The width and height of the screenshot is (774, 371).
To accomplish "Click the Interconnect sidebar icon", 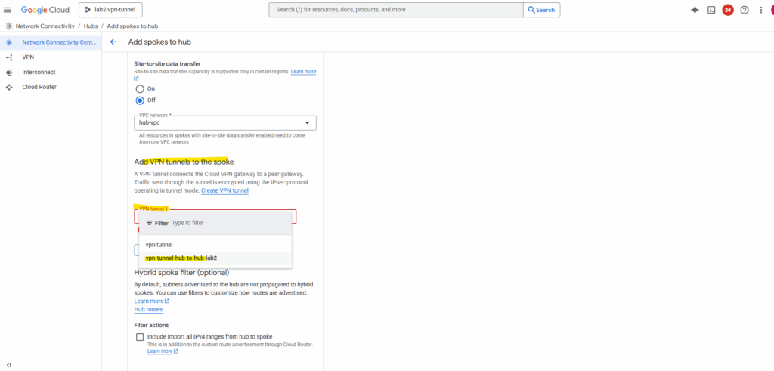I will (x=9, y=72).
